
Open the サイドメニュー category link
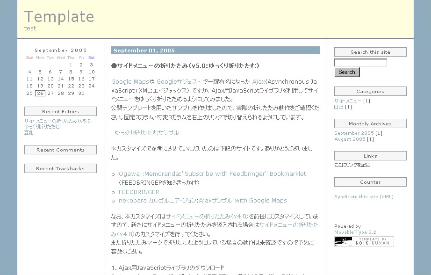pos(348,101)
